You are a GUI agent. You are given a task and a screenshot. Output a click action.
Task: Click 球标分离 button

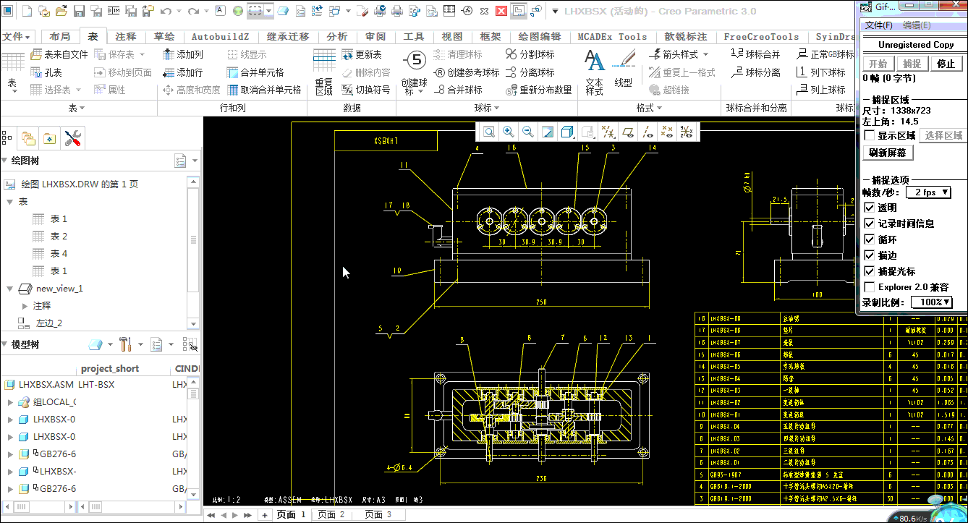coord(756,72)
